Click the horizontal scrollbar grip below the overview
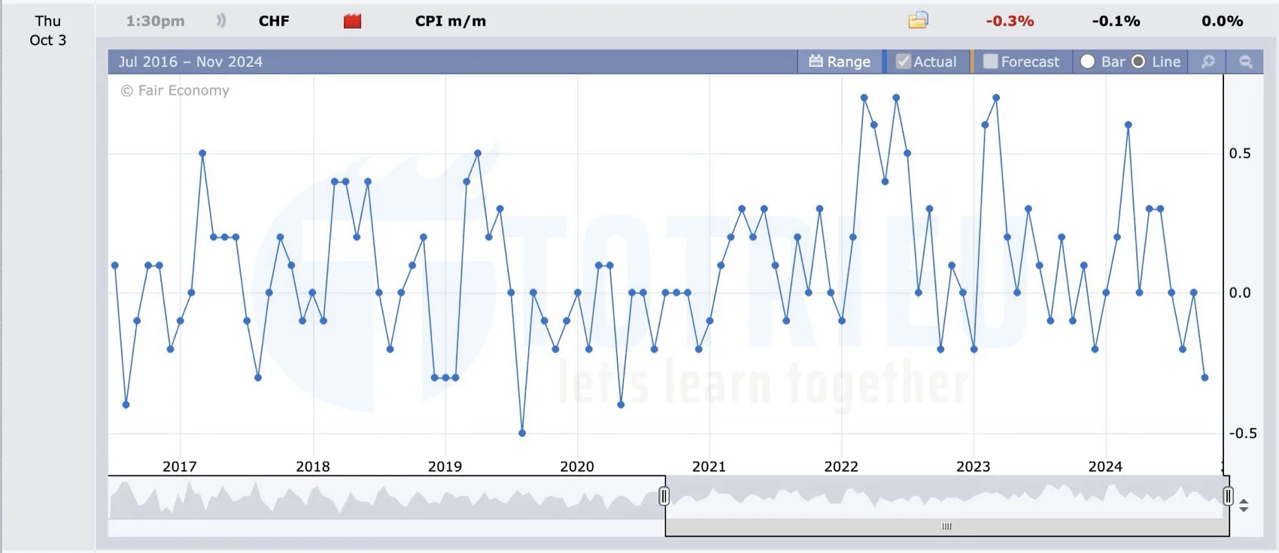Screen dimensions: 1279x553 946,527
